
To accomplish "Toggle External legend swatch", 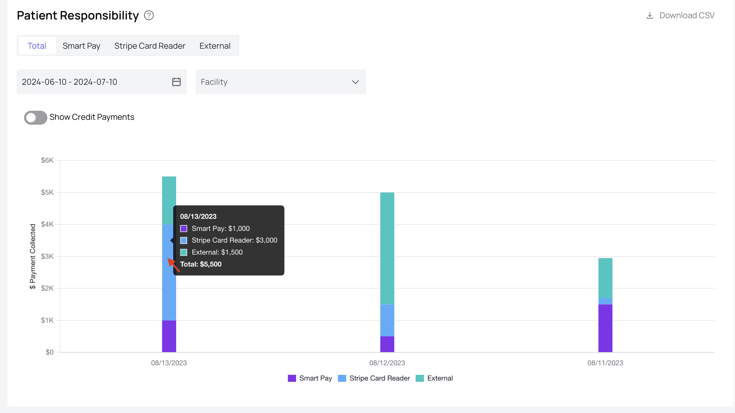I will tap(420, 378).
